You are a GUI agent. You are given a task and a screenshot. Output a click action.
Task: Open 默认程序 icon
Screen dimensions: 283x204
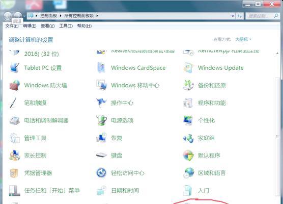pyautogui.click(x=188, y=156)
